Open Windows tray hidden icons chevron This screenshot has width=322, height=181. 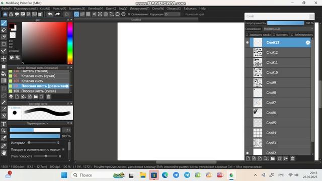click(x=255, y=175)
